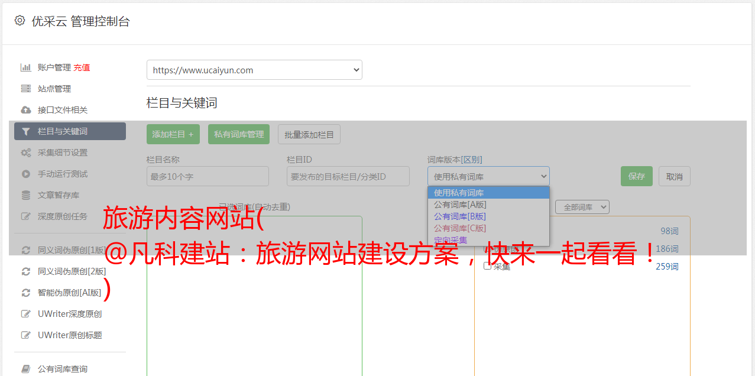Choose 公有词库[A版] from the open list

click(488, 205)
